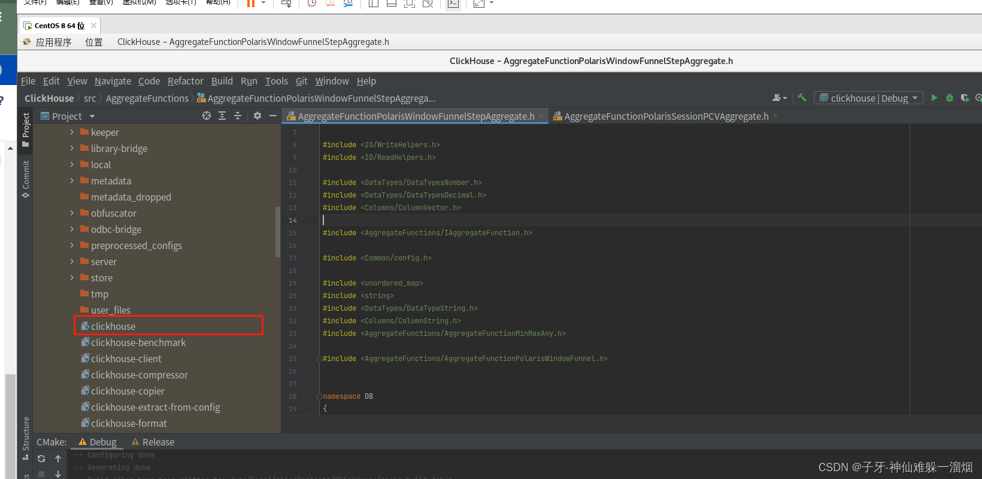Screen dimensions: 982x479
Task: Open the GNOME 位置 menu
Action: point(93,42)
